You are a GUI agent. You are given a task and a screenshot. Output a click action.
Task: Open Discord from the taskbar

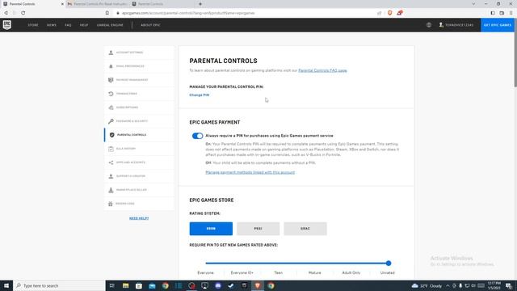pos(218,285)
